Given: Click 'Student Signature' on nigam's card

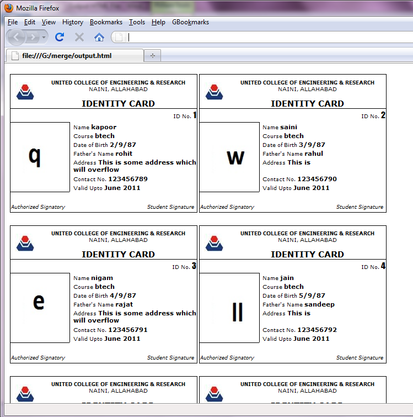Looking at the screenshot, I should (x=171, y=358).
